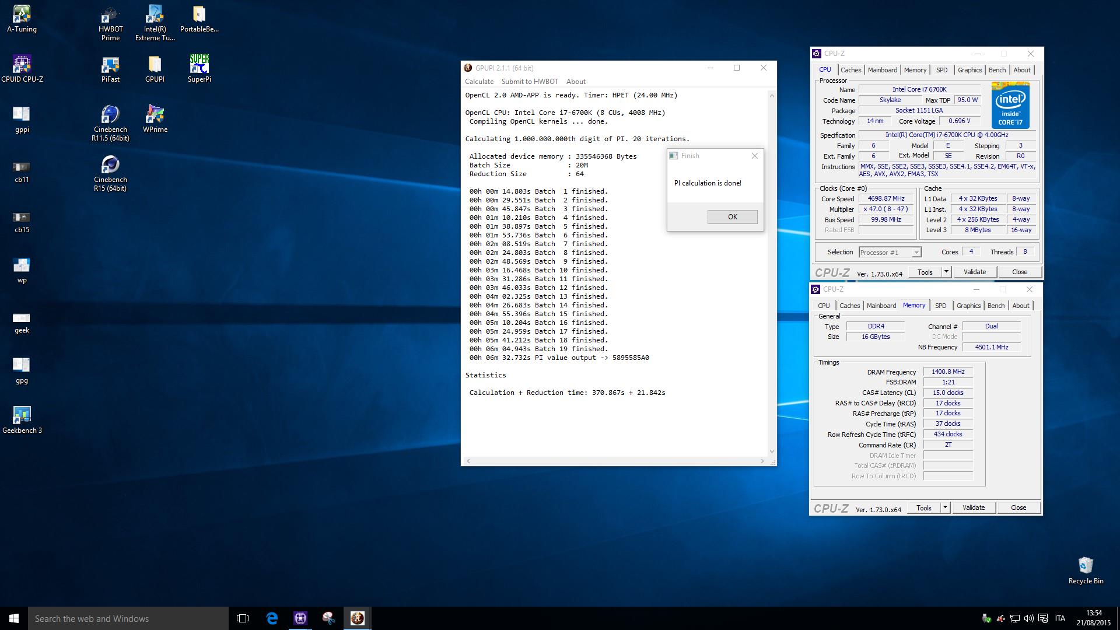Open the CPUID CPU-Z desktop icon
Screen dimensions: 1120x630
22,69
